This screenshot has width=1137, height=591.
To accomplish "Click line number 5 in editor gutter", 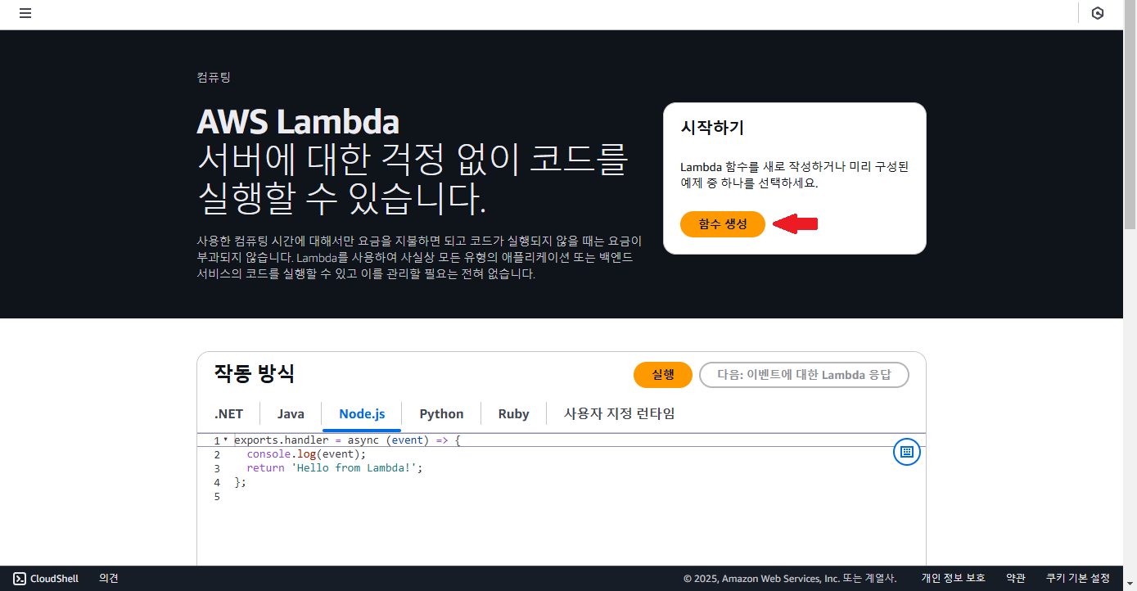I will point(216,496).
